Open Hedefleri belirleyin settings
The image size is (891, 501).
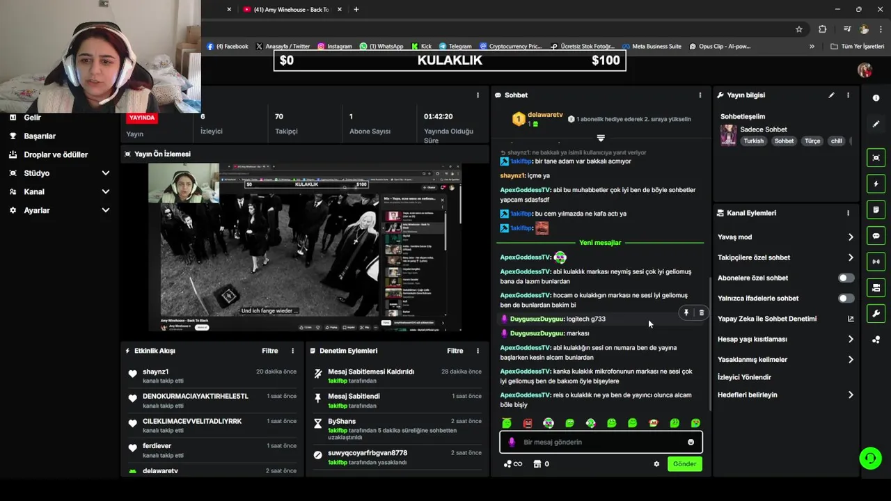click(785, 395)
